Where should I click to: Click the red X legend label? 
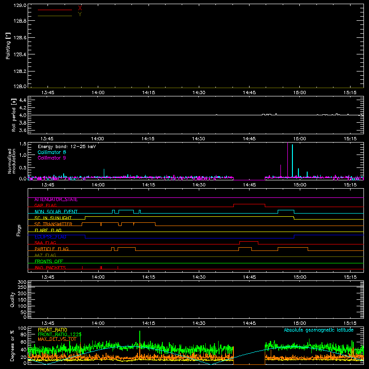pyautogui.click(x=80, y=8)
